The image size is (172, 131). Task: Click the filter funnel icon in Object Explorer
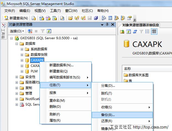tap(42, 31)
